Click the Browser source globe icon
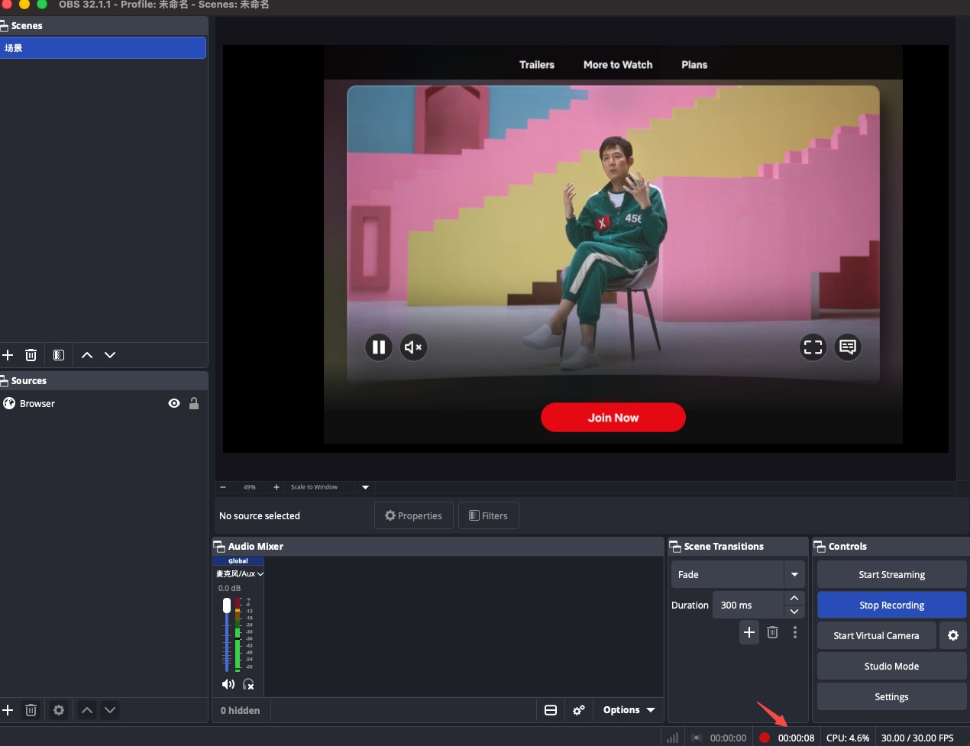The width and height of the screenshot is (970, 746). [9, 403]
